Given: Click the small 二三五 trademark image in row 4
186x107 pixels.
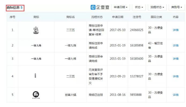Looking at the screenshot, I should [x=35, y=76].
